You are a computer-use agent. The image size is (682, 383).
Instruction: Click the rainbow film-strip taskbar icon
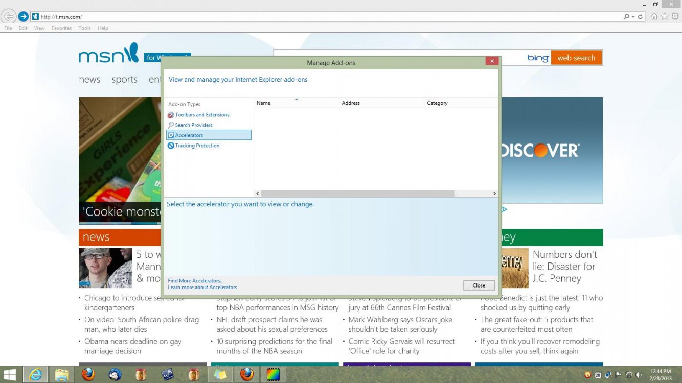click(x=274, y=374)
